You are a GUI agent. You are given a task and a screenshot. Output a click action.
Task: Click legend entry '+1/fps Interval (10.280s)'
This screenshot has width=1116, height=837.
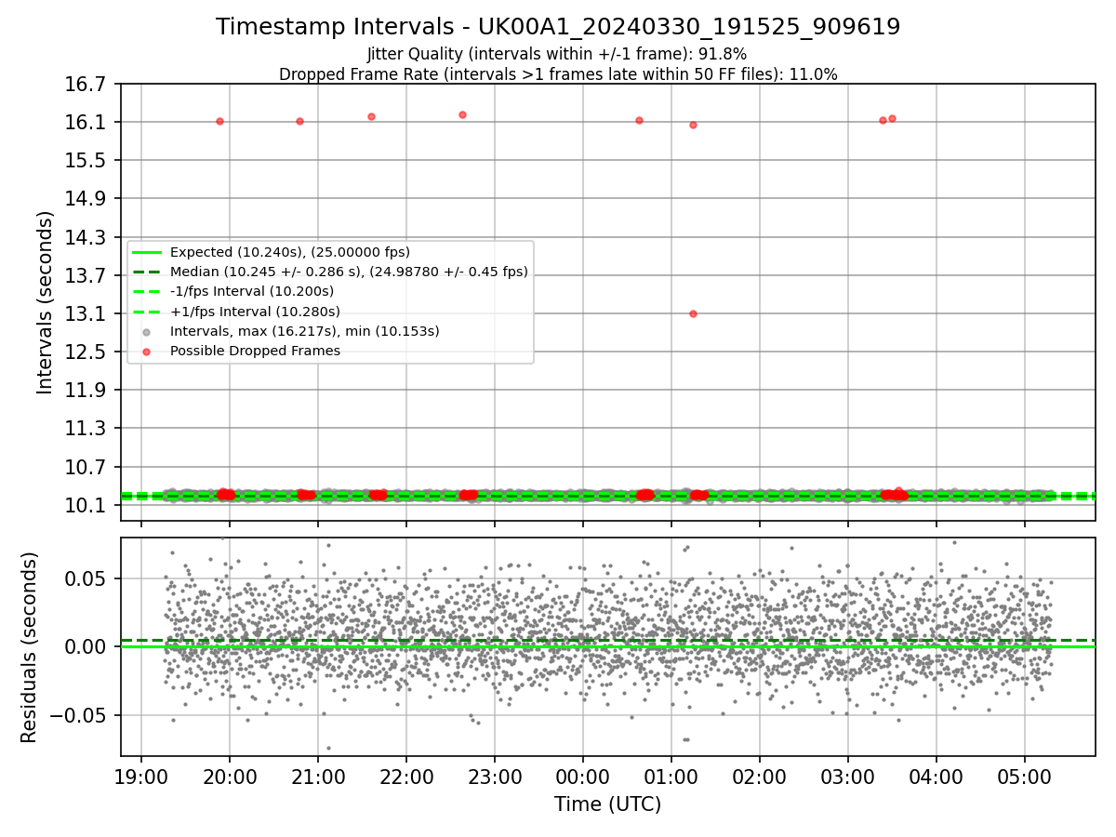tap(256, 311)
